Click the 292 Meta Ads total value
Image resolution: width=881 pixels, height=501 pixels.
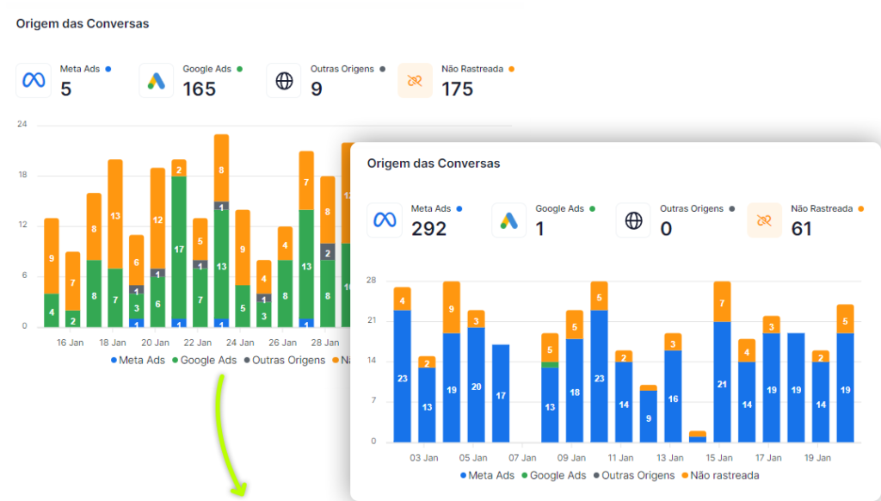click(428, 229)
